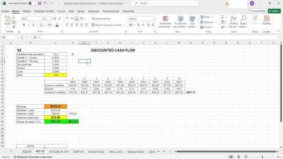Decrease font size
283x159 pixels.
click(60, 19)
